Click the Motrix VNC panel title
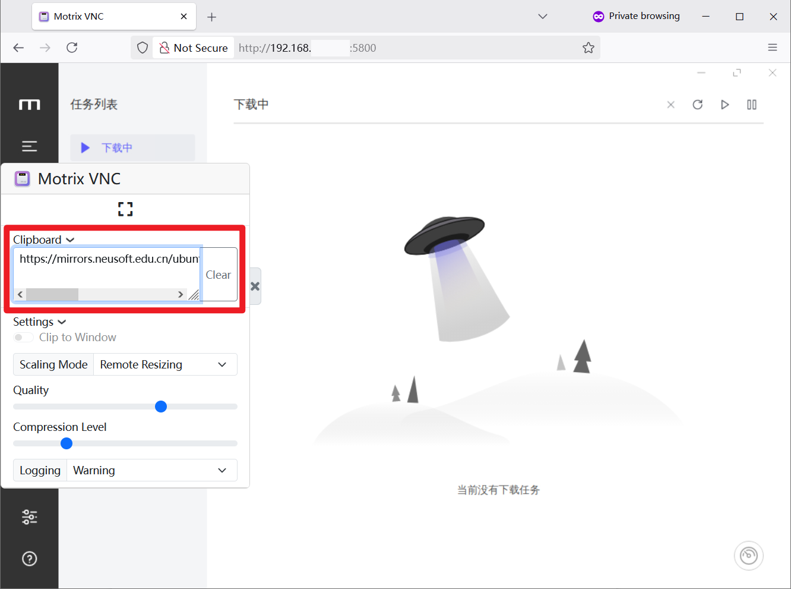 coord(79,179)
